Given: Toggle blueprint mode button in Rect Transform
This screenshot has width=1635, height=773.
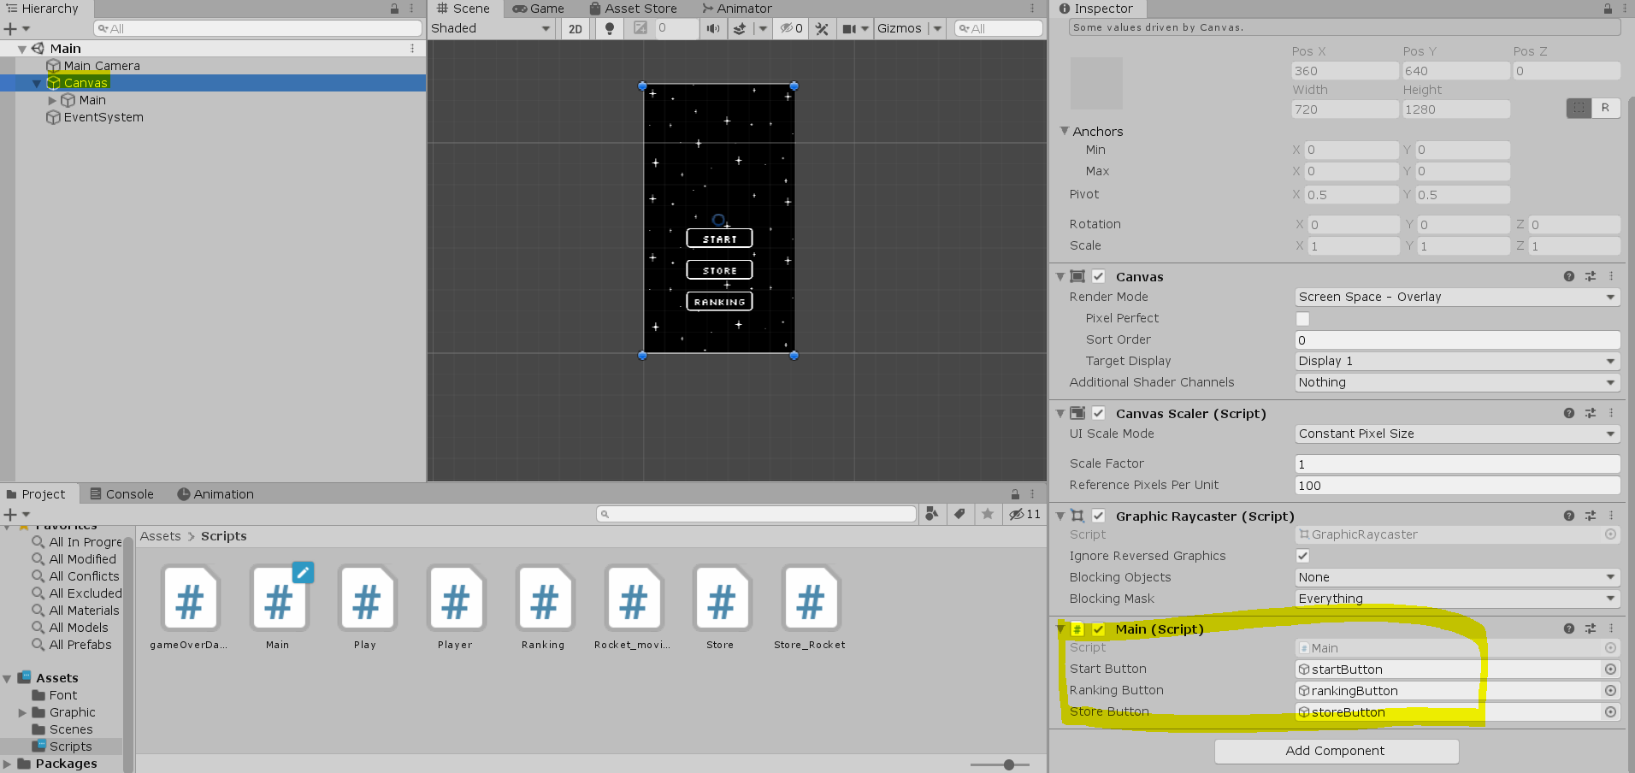Looking at the screenshot, I should 1579,108.
